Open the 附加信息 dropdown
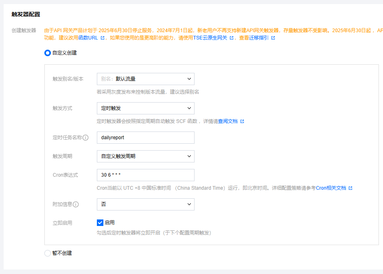 click(145, 204)
